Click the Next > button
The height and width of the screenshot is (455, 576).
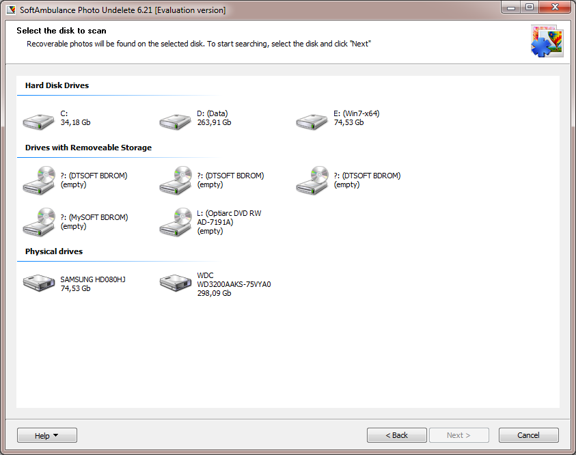point(458,435)
